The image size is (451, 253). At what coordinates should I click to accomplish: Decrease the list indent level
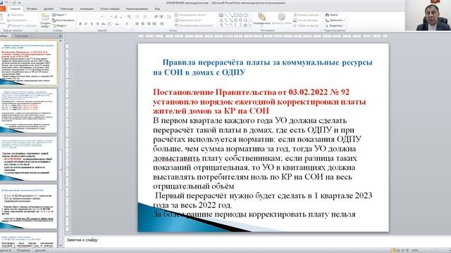point(155,17)
